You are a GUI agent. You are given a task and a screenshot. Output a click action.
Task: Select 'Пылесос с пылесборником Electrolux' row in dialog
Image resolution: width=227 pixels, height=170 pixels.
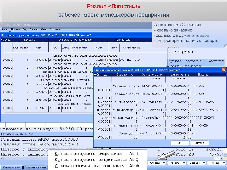coord(159,110)
